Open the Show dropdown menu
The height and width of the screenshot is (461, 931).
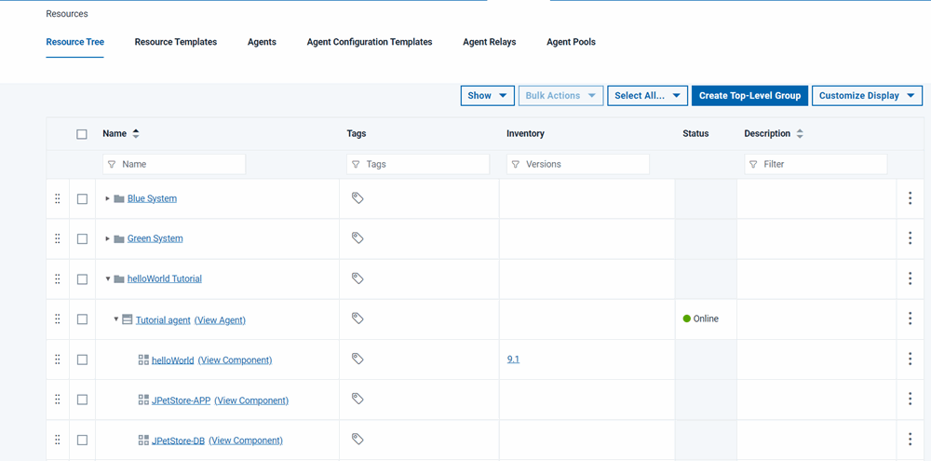[487, 96]
